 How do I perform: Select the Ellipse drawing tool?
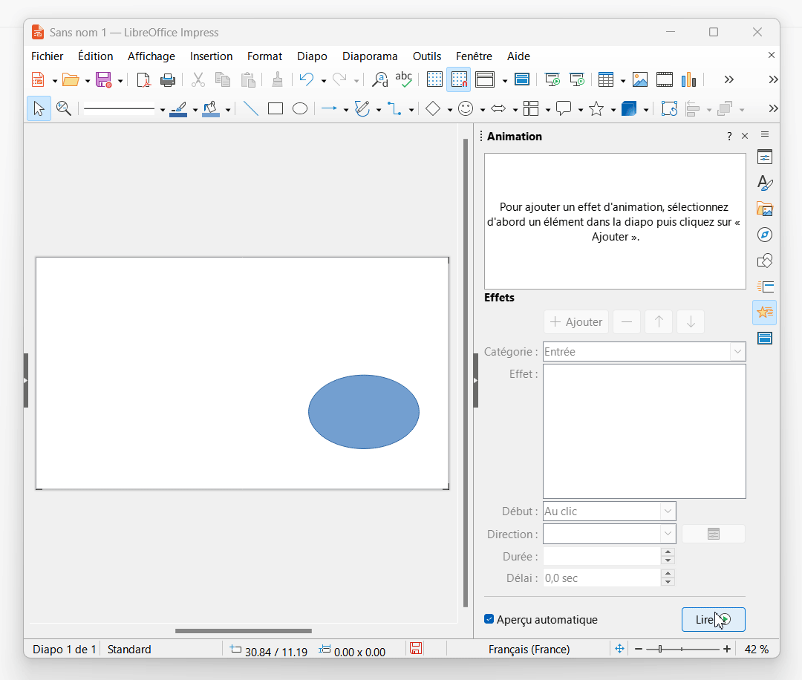point(300,108)
